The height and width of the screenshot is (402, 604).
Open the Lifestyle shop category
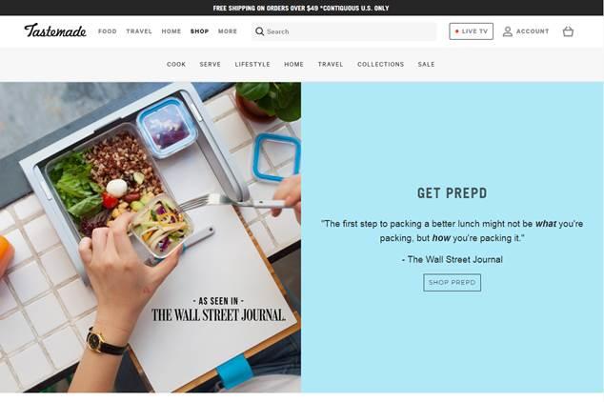pyautogui.click(x=252, y=65)
